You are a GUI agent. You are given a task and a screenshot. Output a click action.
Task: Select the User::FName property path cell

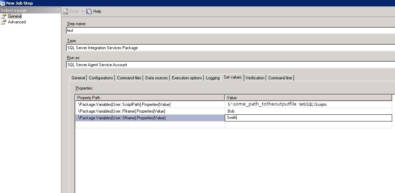150,111
